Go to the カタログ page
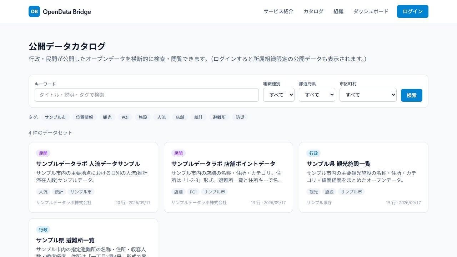 coord(313,11)
